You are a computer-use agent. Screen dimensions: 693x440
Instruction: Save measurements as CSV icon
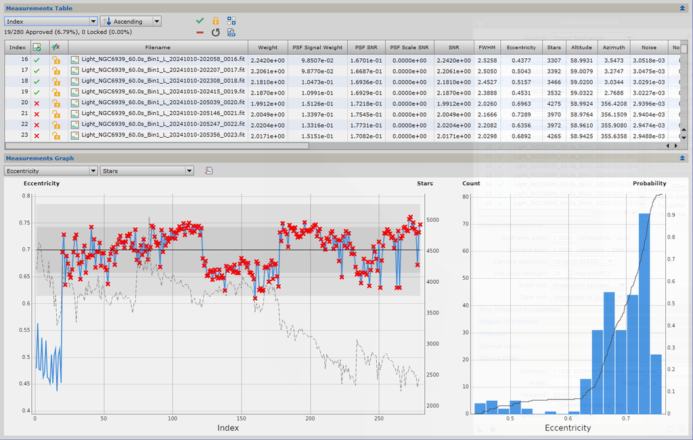[x=231, y=32]
